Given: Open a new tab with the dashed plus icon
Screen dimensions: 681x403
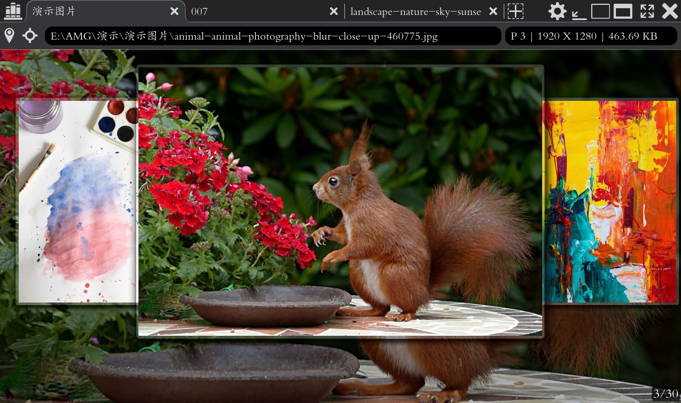Looking at the screenshot, I should click(515, 11).
